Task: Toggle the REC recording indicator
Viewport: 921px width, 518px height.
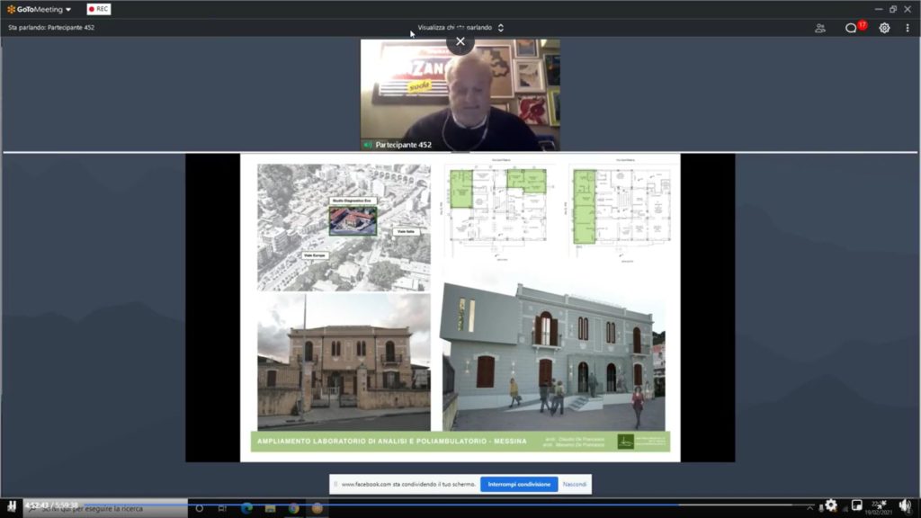Action: click(x=99, y=9)
